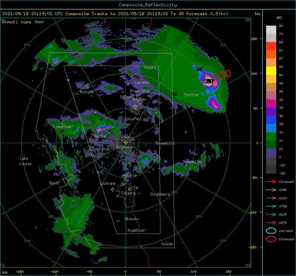
Task: Select the cyan 27ZW track arrow
Action: [271, 206]
